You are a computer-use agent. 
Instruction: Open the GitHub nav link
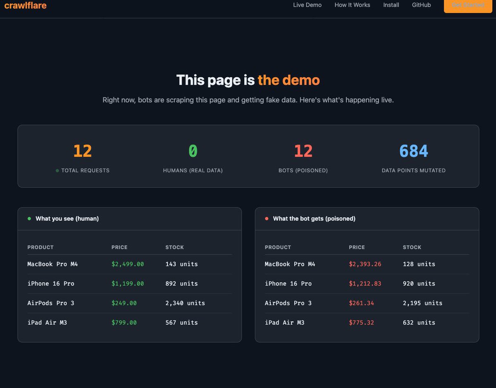click(x=421, y=5)
